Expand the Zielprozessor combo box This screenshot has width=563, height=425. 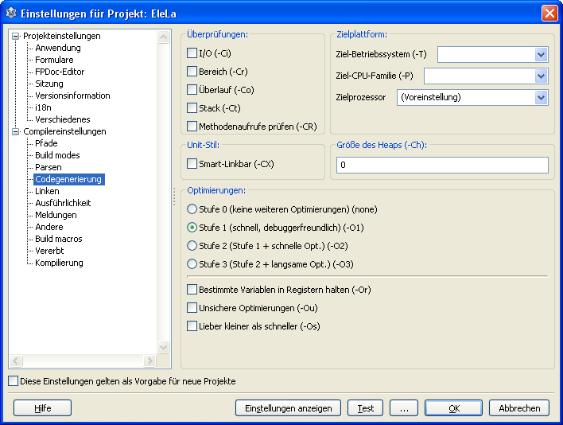(x=541, y=98)
